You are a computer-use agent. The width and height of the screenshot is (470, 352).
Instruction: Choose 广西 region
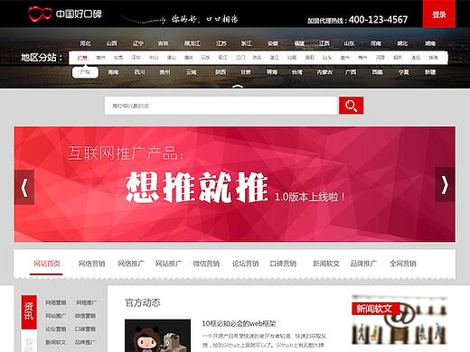(x=351, y=72)
